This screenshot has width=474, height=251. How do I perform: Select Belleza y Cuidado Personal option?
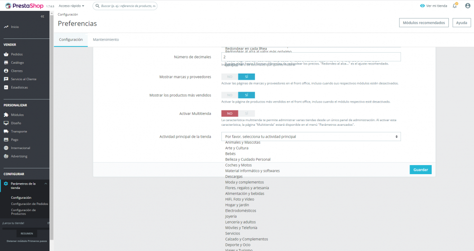(x=248, y=159)
